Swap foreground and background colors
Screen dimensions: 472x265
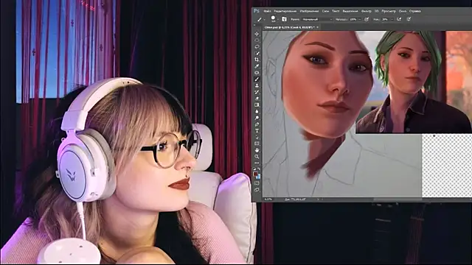(259, 169)
